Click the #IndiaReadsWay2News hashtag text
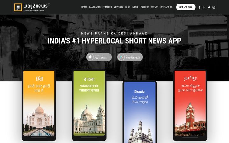Screen dimensions: 229x143 click(x=34, y=10)
